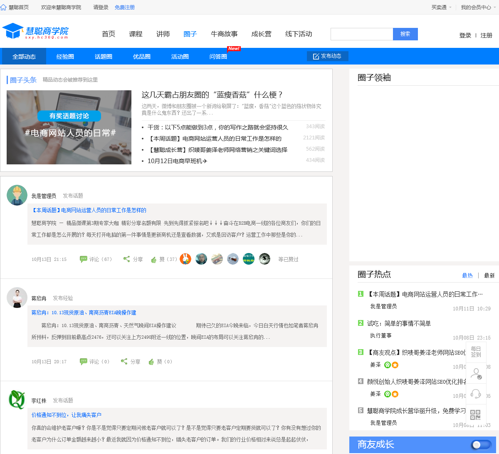Switch to the 经验圈 tab
This screenshot has height=454, width=499.
[65, 57]
